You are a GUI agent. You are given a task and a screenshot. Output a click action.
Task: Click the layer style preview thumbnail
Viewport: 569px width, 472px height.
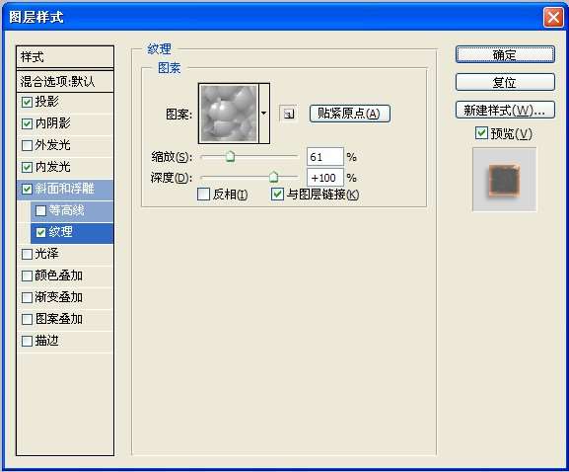[x=504, y=180]
